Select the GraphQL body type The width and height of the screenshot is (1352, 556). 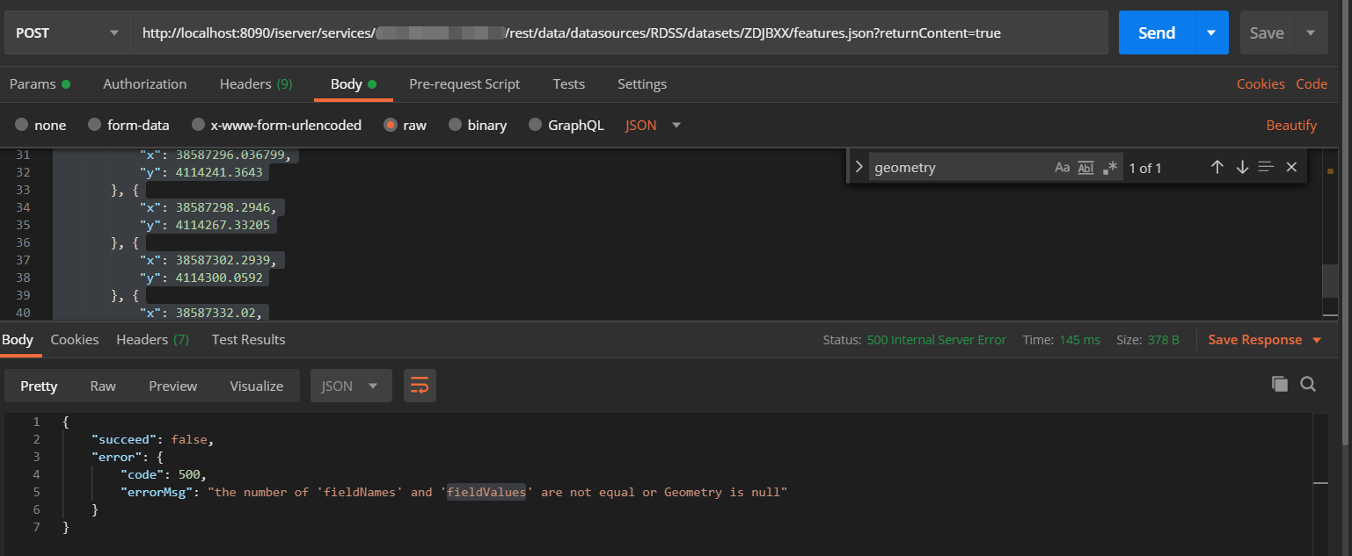click(x=566, y=125)
